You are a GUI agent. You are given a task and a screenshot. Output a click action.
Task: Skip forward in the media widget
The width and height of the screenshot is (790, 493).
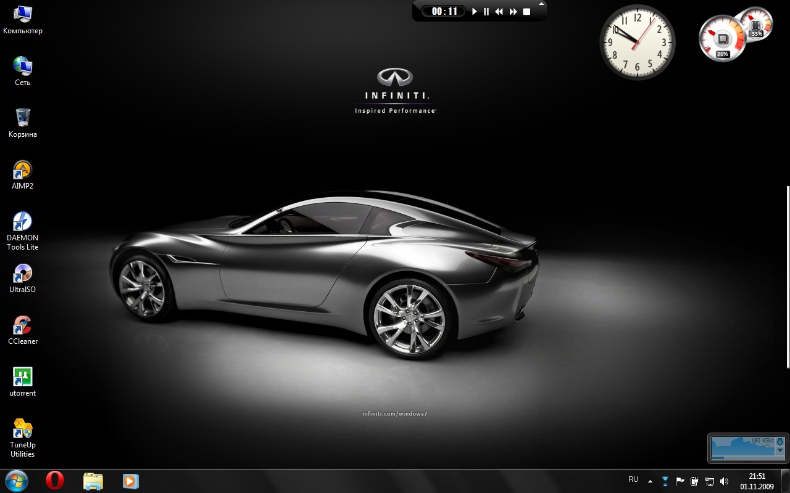tap(513, 12)
